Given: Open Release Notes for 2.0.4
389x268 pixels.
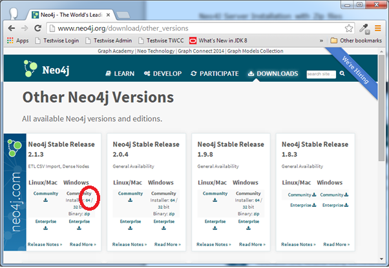Looking at the screenshot, I should 129,244.
